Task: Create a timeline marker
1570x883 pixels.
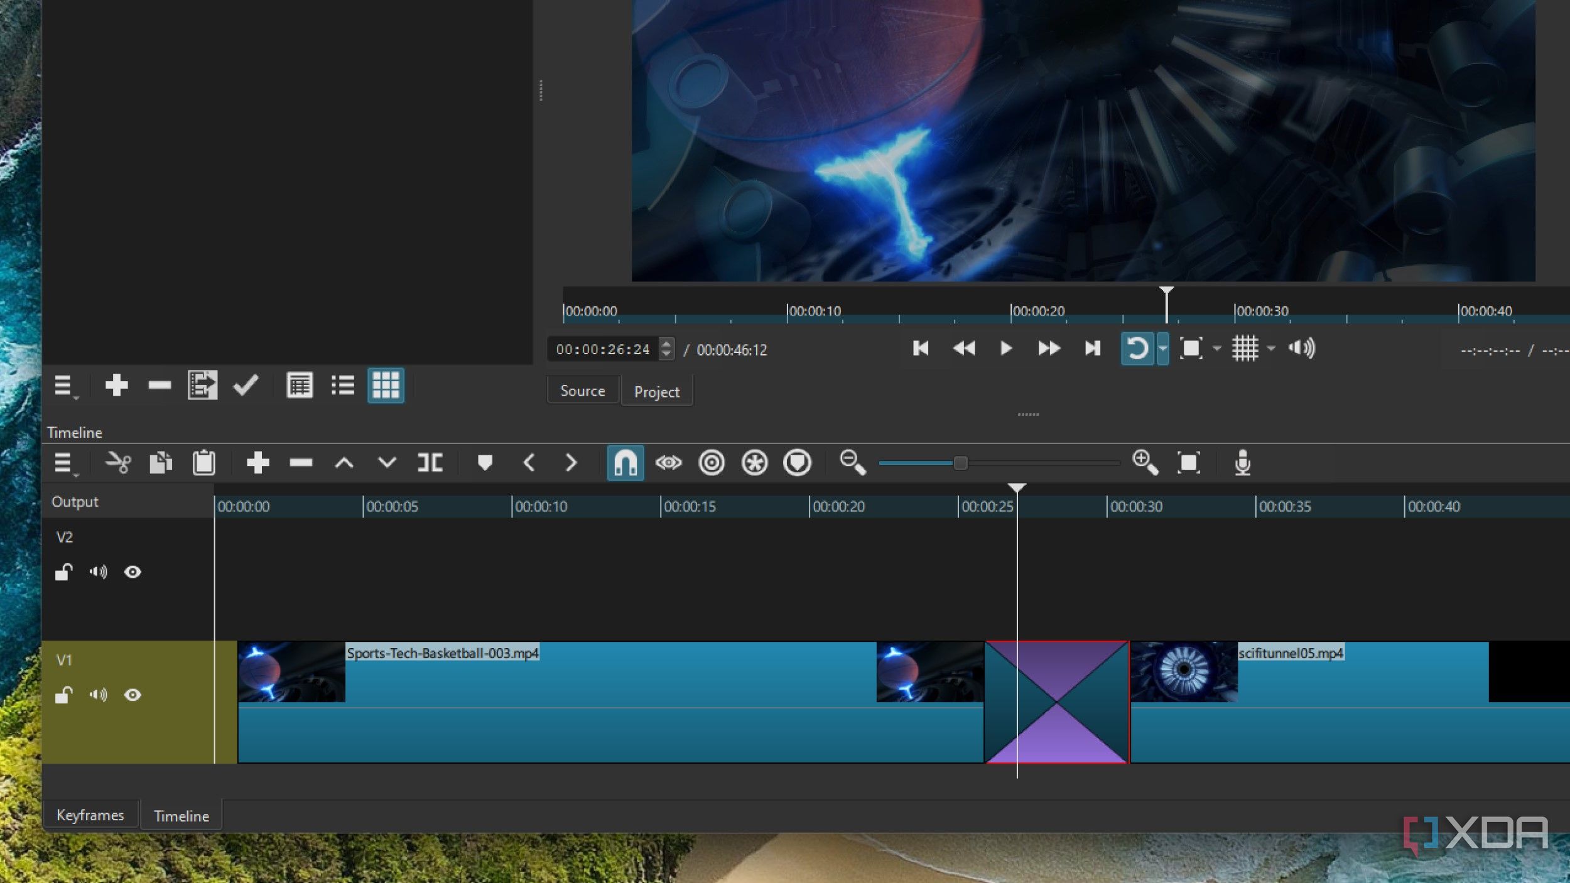Action: pyautogui.click(x=484, y=463)
